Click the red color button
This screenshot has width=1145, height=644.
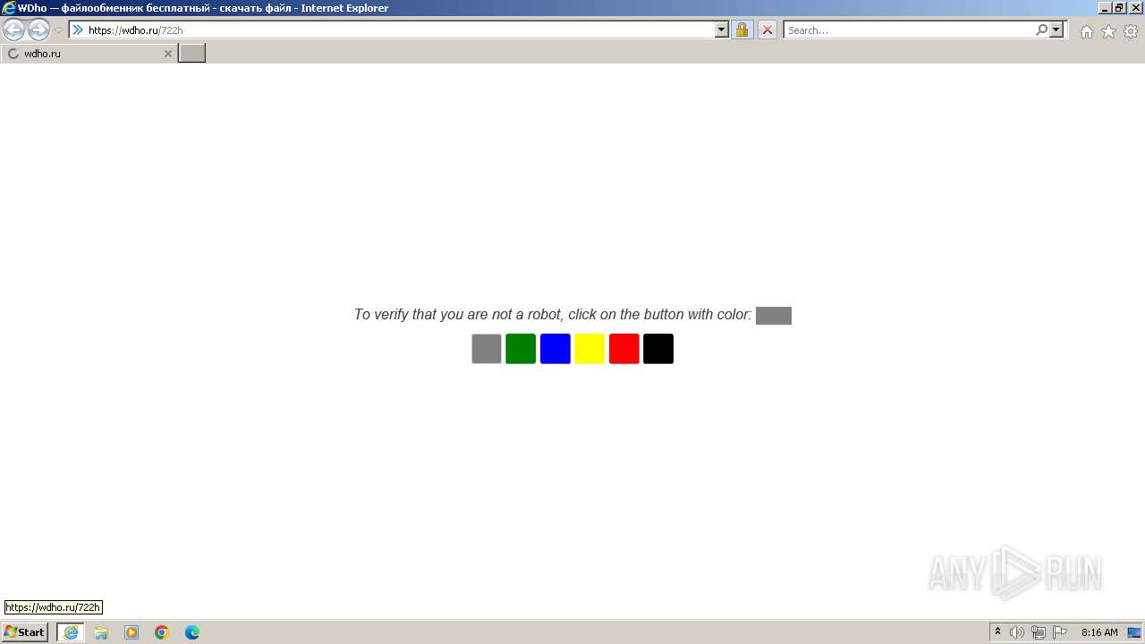[624, 349]
